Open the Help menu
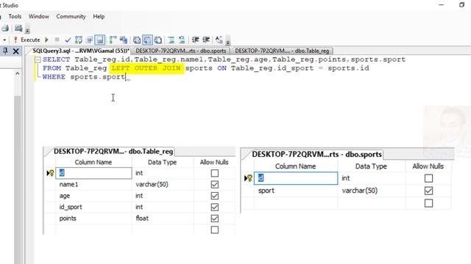 click(99, 16)
